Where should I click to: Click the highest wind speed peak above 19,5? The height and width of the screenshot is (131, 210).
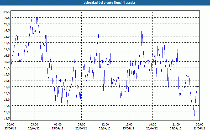coord(37,16)
